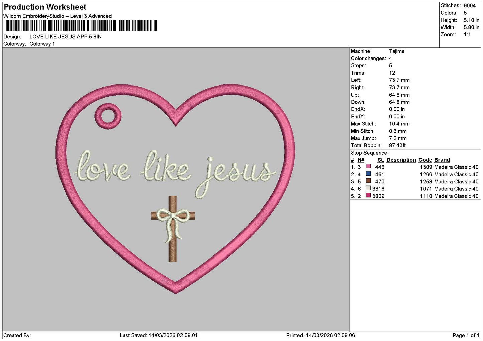Click stitch count '446' in stop sequence

click(x=380, y=167)
